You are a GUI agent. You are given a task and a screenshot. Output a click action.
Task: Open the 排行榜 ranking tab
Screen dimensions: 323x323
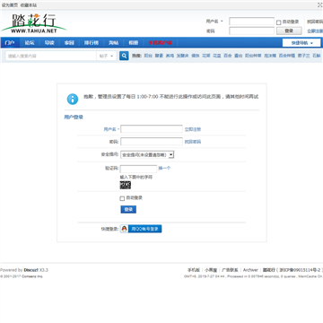pyautogui.click(x=92, y=43)
